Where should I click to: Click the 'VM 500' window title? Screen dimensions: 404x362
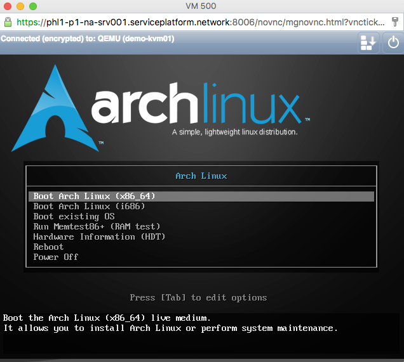pyautogui.click(x=201, y=6)
